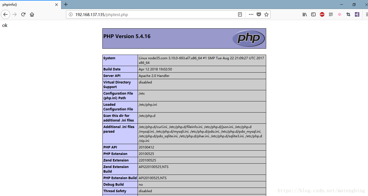Viewport: 368px width, 196px height.
Task: Click the /etc/php.ini value
Action: click(148, 105)
